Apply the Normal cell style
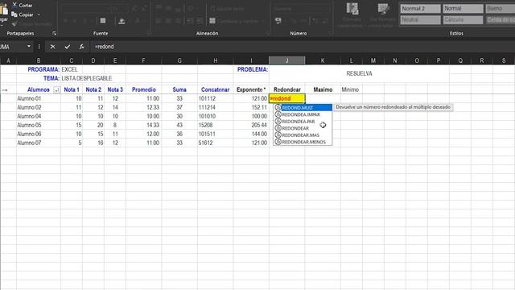Viewport: 515px width, 290px height. pos(463,9)
